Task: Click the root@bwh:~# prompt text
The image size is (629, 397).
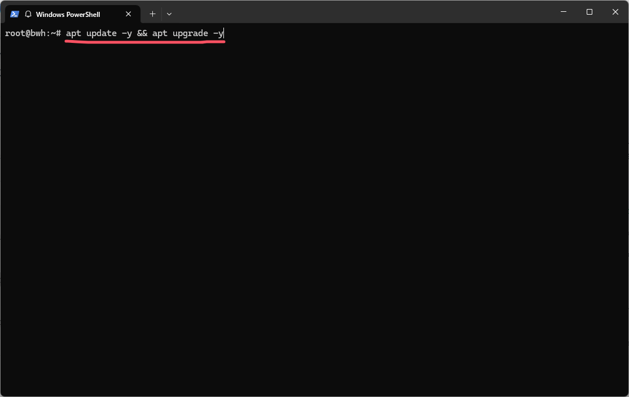Action: pyautogui.click(x=33, y=33)
